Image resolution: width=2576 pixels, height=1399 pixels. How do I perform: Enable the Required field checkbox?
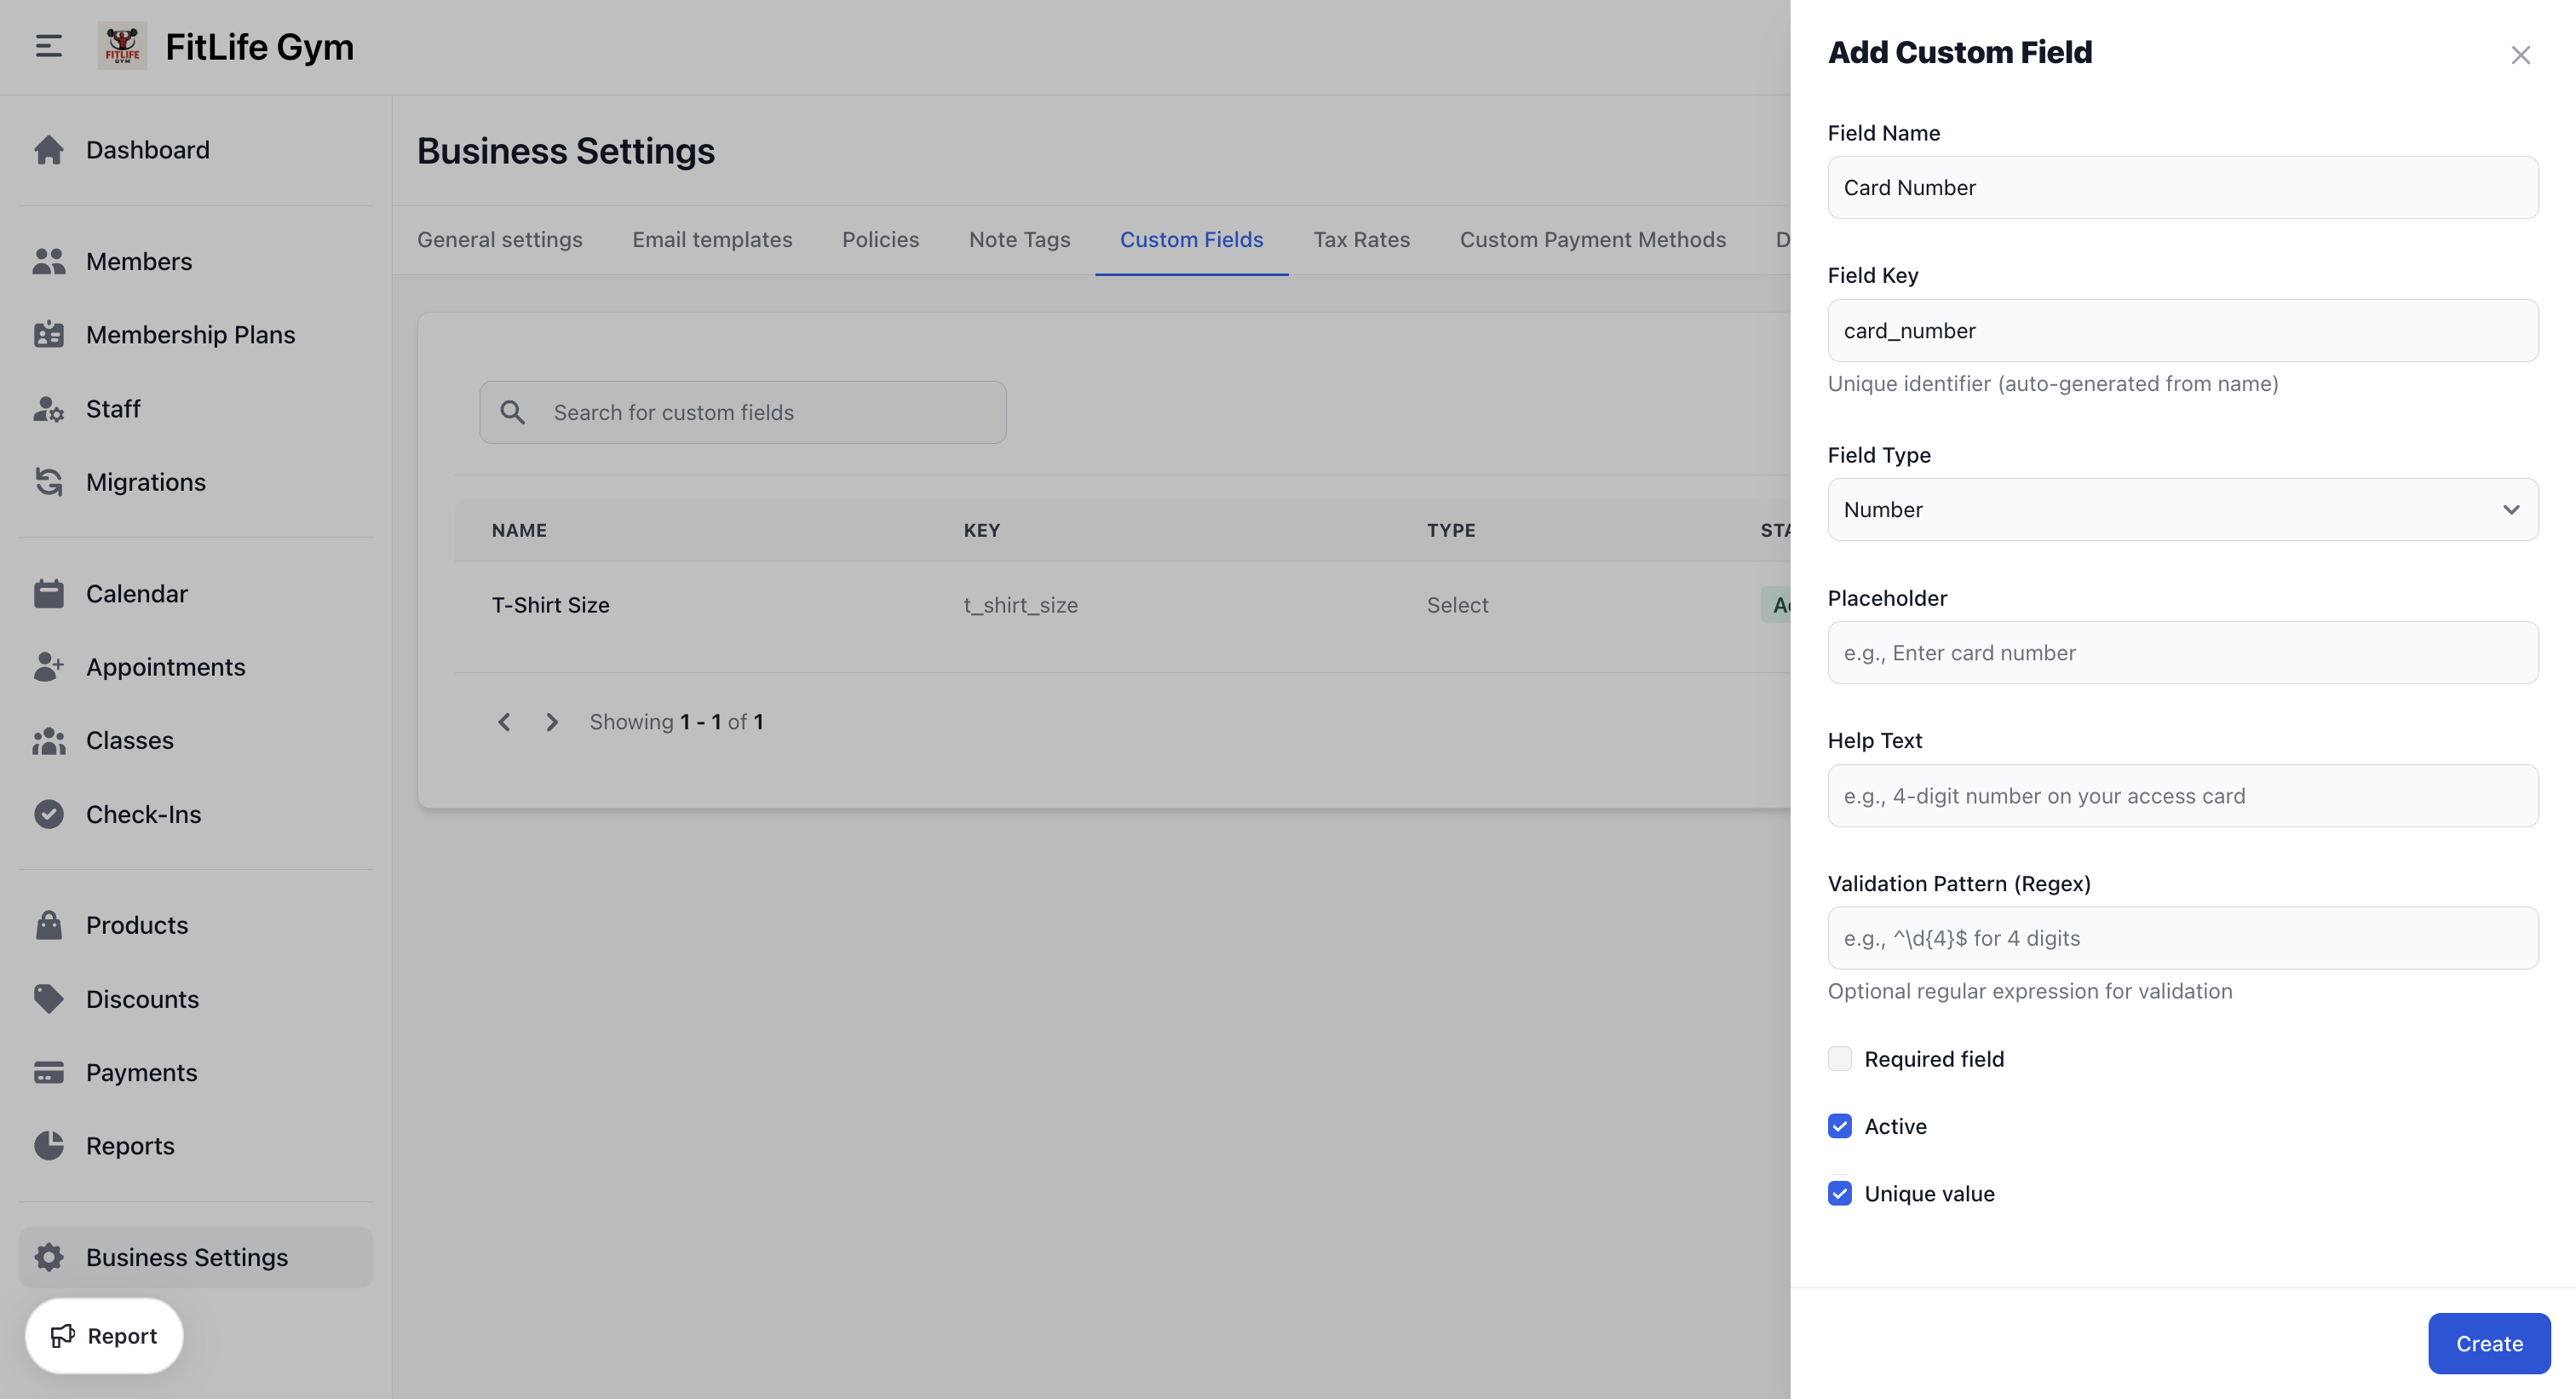click(1841, 1058)
